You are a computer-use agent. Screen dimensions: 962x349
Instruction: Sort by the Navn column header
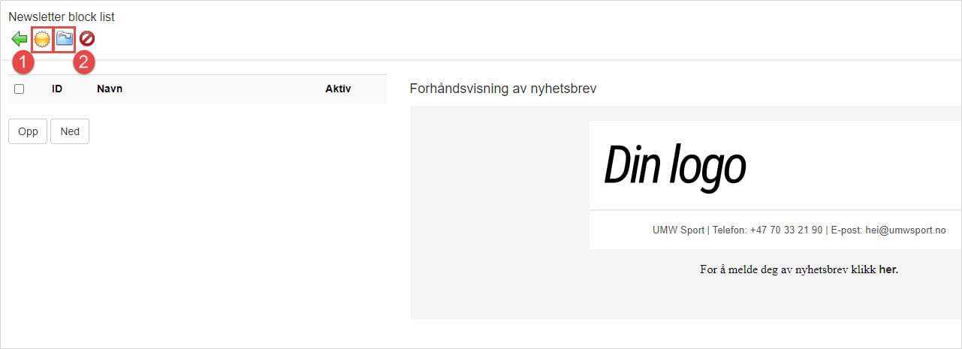110,89
